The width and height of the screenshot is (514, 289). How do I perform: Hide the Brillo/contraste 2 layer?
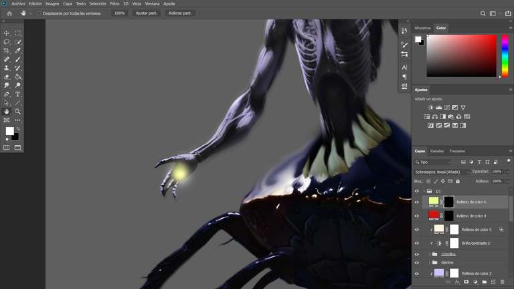[417, 243]
